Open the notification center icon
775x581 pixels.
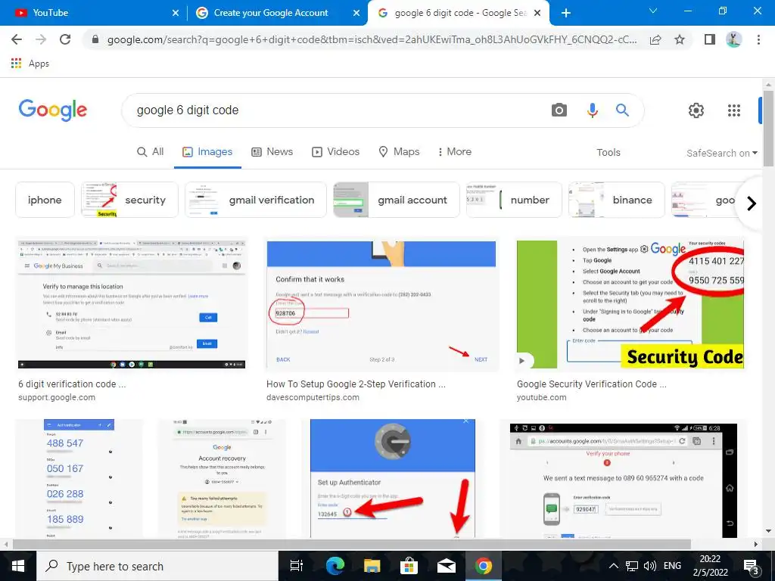pos(752,567)
